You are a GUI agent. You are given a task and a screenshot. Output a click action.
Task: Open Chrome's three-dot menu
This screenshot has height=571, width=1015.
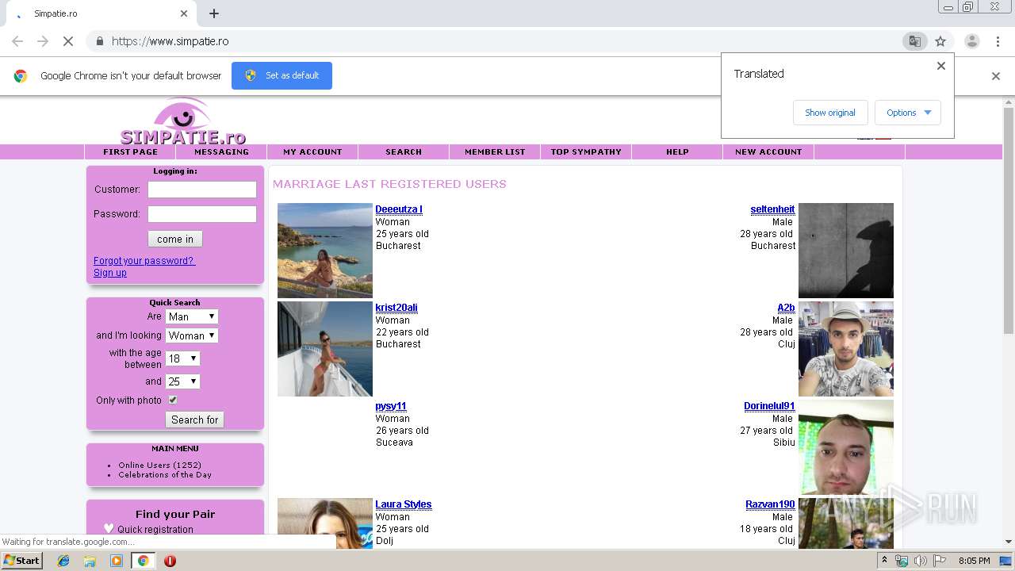[998, 41]
